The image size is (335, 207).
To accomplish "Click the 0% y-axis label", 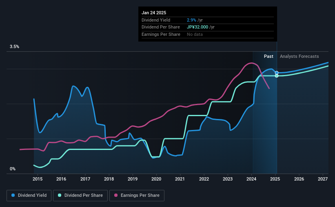I will click(13, 169).
